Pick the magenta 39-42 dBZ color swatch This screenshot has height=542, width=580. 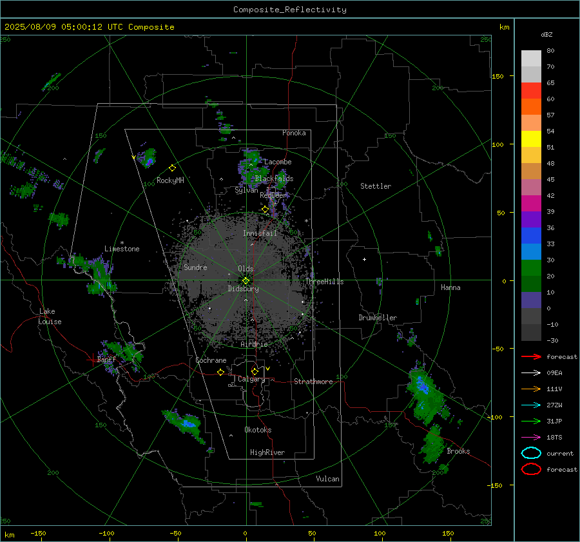tap(531, 204)
